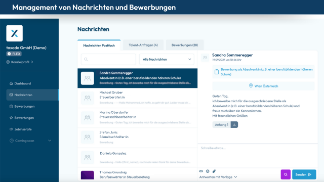This screenshot has height=182, width=324.
Task: Click avatar in message detail header
Action: tap(205, 58)
